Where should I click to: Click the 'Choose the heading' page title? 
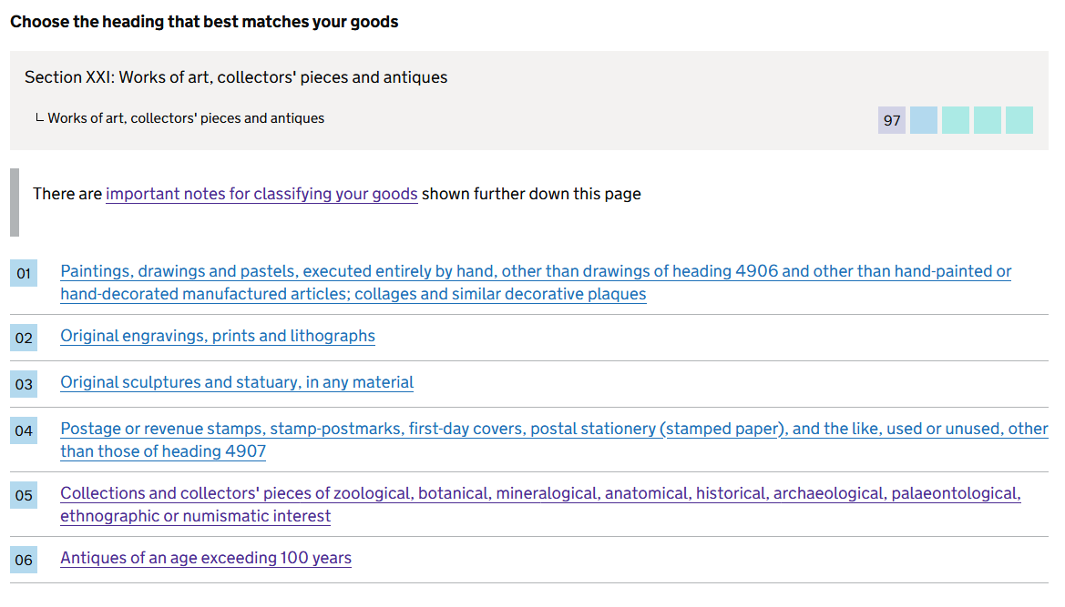(x=204, y=22)
